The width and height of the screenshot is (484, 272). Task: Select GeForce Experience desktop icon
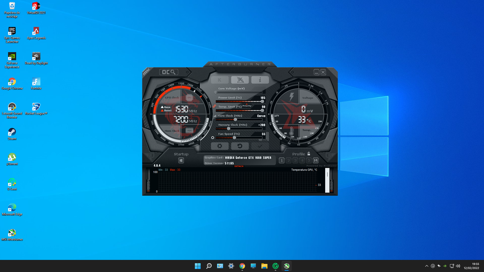pos(12,60)
